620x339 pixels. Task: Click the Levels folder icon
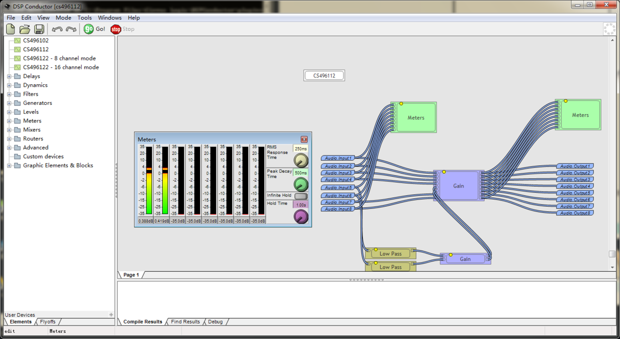[x=18, y=112]
